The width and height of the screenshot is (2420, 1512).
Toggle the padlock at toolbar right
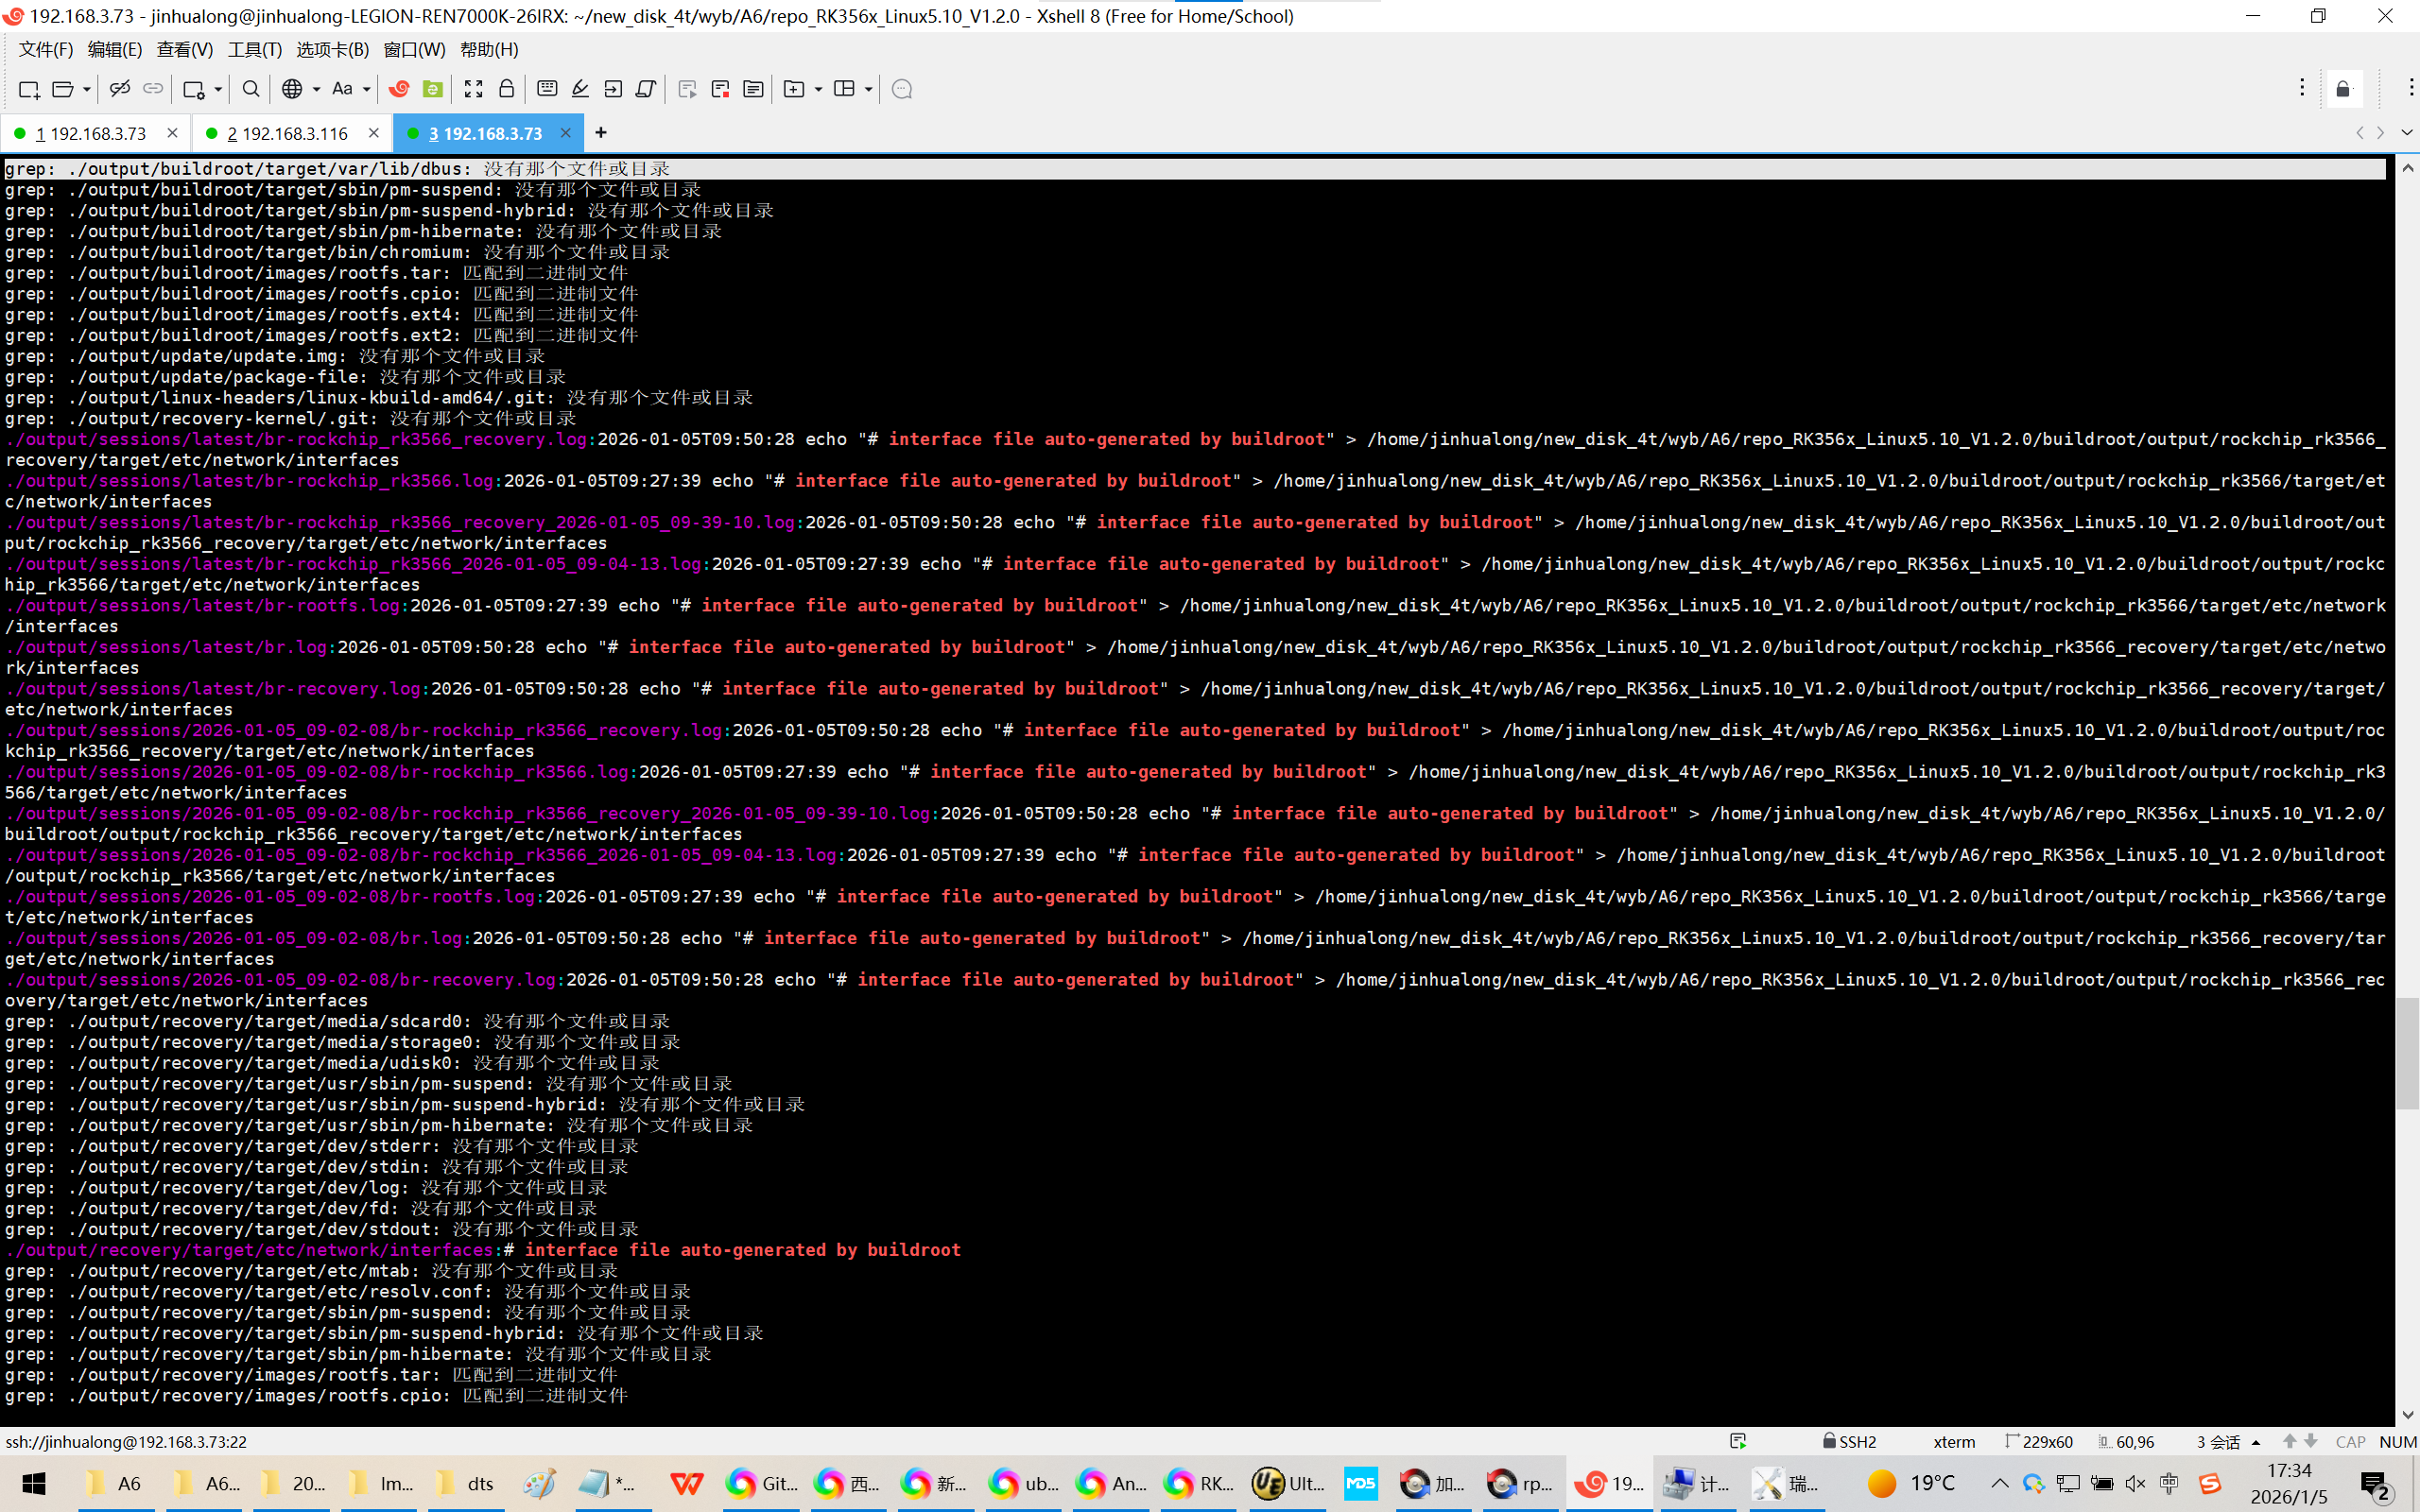[2343, 89]
